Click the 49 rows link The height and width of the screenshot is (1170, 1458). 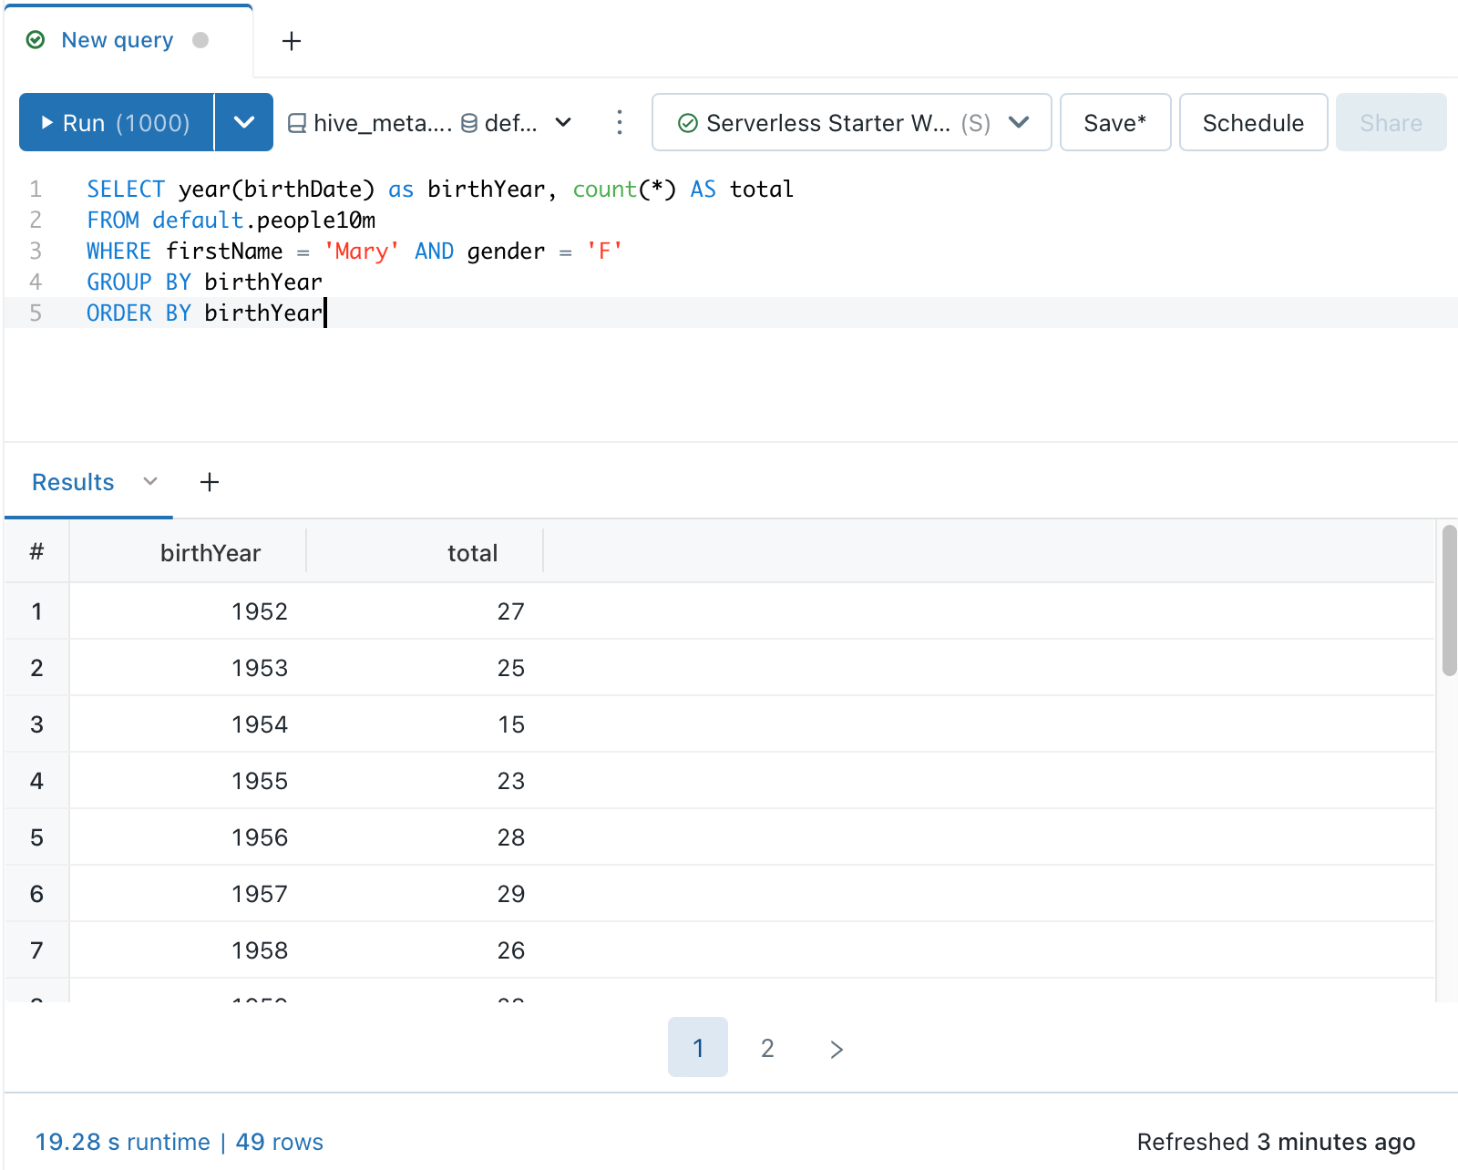[280, 1141]
